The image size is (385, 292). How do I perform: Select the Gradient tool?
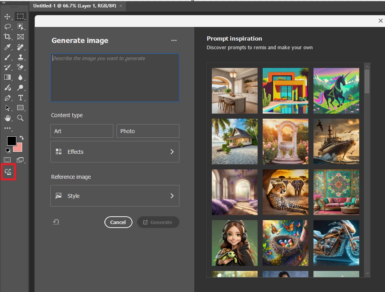coord(7,77)
